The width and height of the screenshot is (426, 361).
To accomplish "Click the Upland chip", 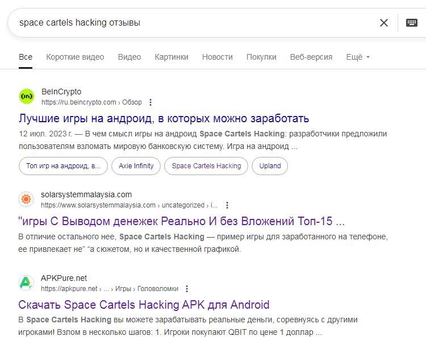I will (x=270, y=166).
